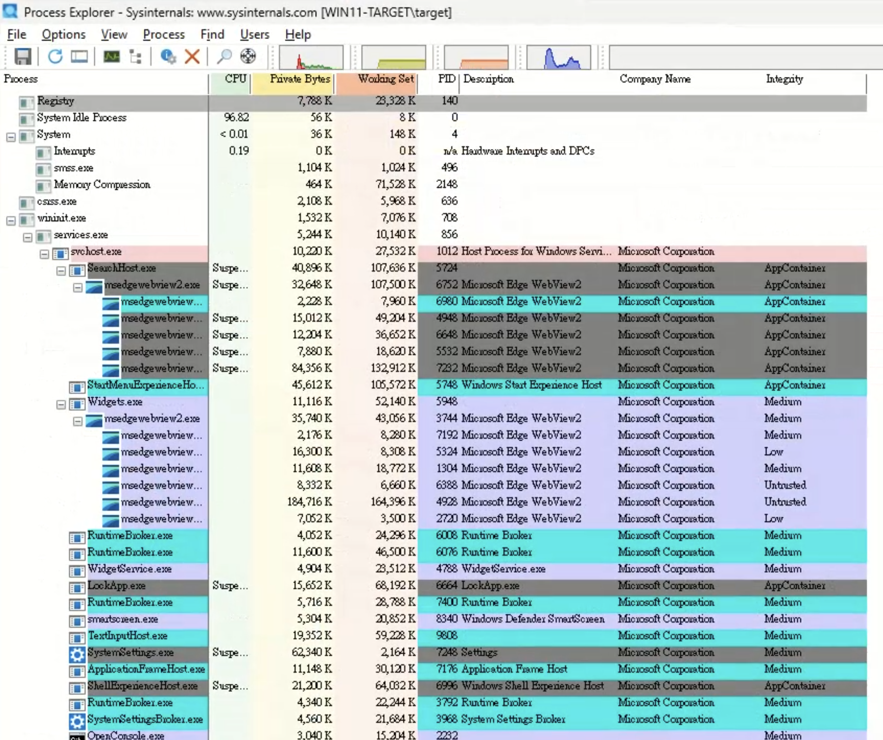Open the Options menu
883x740 pixels.
tap(64, 34)
